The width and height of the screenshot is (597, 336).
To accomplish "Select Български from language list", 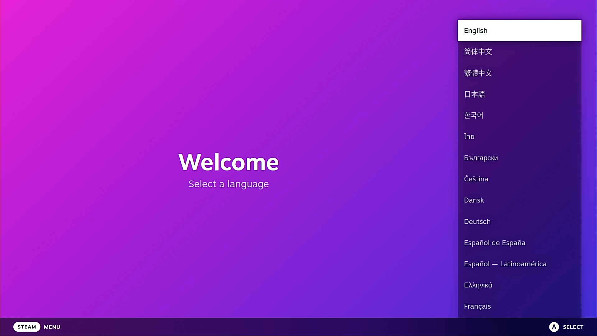I will [x=480, y=157].
